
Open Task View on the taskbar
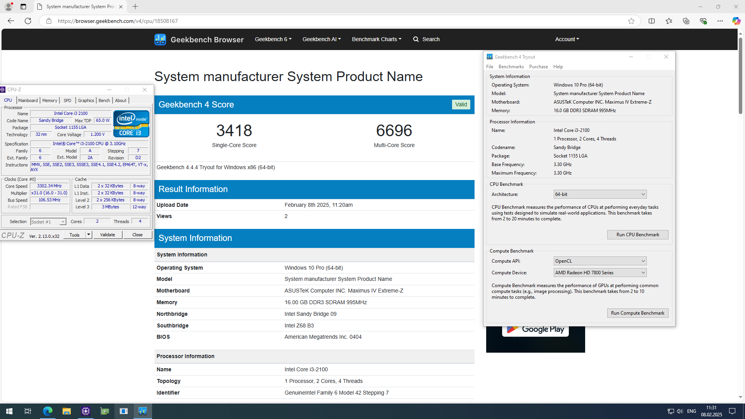coord(28,411)
